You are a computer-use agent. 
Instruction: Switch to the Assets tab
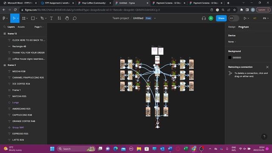coord(21,27)
